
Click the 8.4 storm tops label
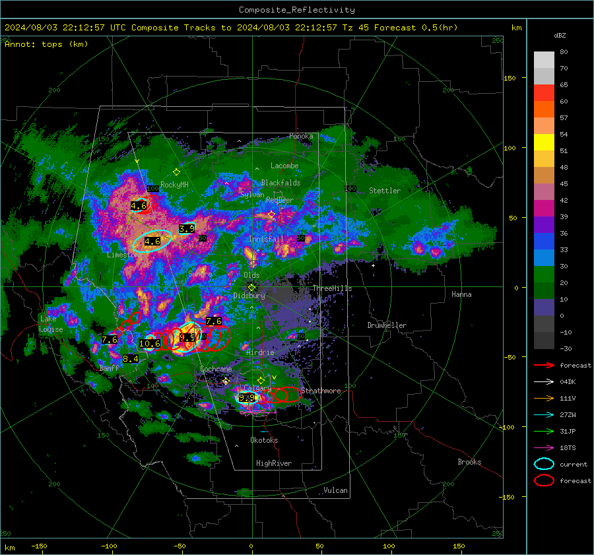click(130, 358)
